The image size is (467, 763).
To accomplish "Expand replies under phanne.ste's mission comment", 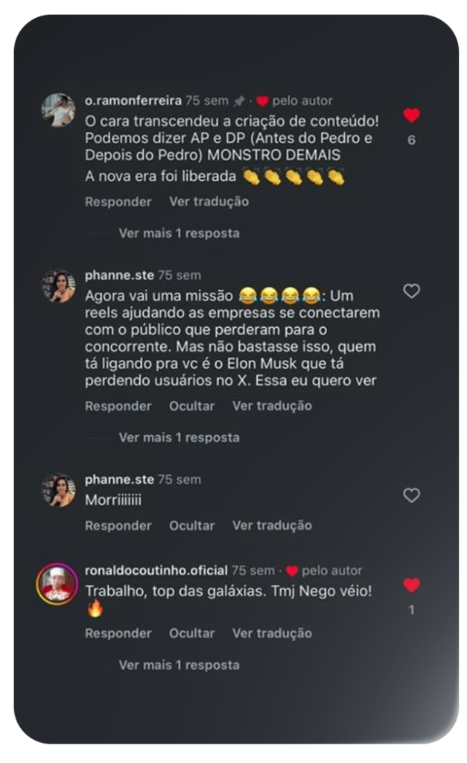I will click(179, 437).
